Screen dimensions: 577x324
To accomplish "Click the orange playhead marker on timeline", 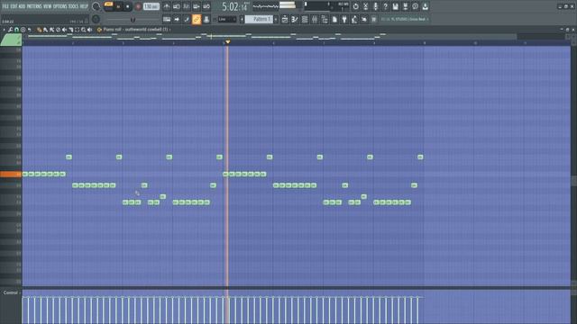I will 228,42.
